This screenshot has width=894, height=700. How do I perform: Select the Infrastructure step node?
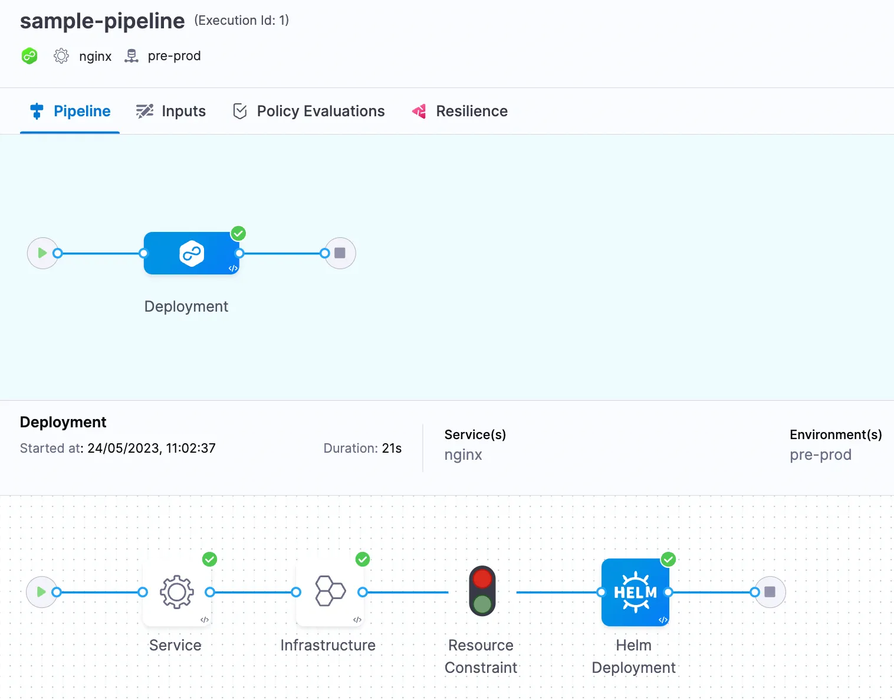tap(330, 592)
